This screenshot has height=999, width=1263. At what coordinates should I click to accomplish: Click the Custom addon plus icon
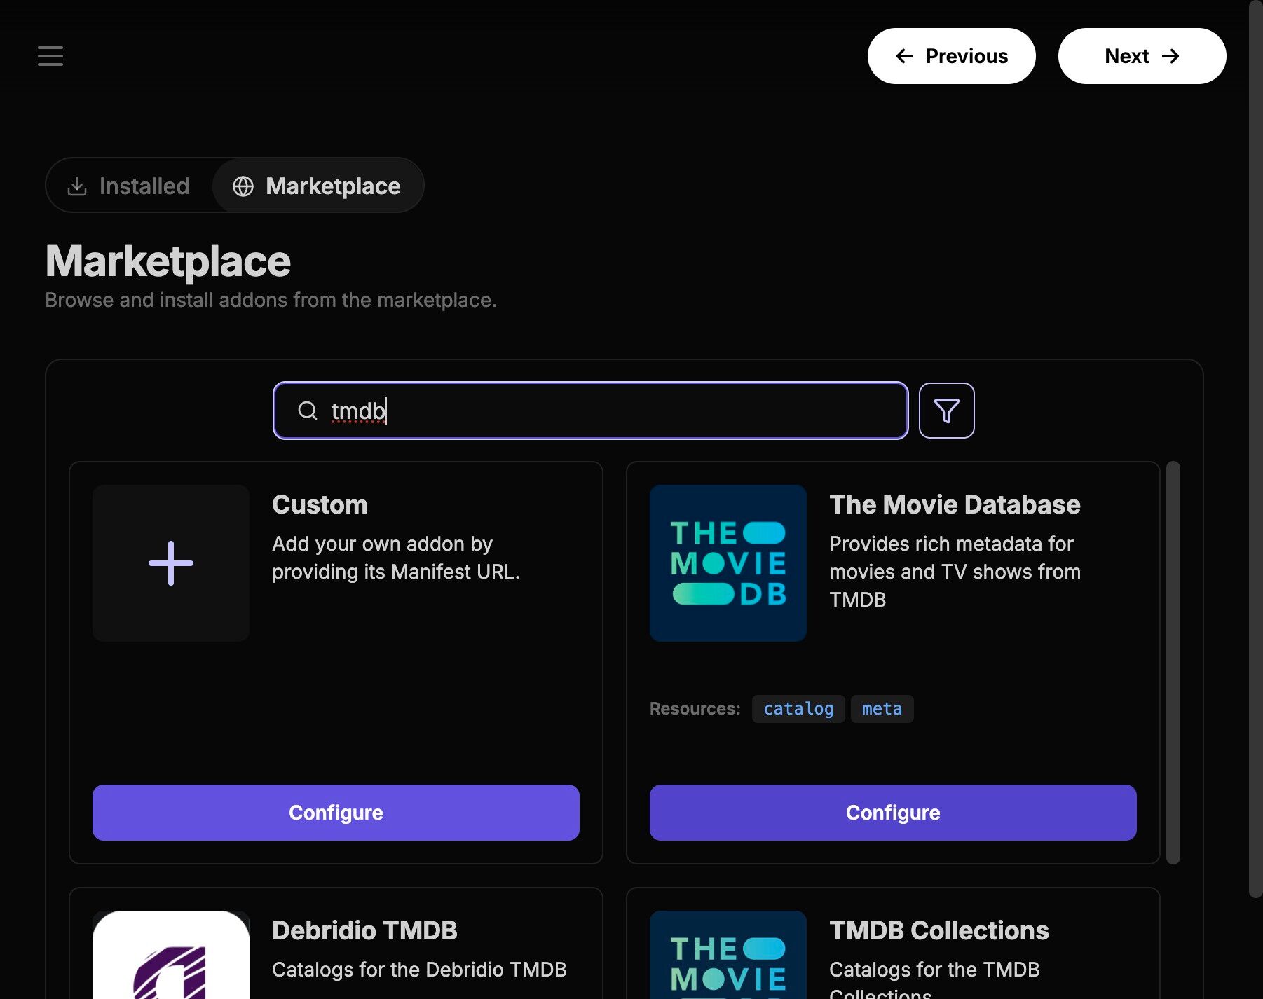click(x=171, y=563)
